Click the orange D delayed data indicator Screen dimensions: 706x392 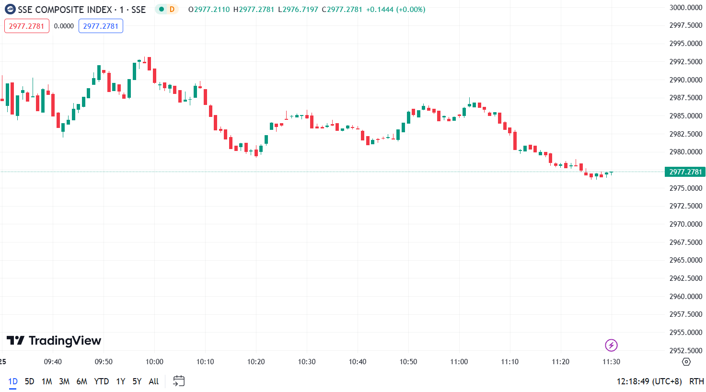[x=172, y=10]
